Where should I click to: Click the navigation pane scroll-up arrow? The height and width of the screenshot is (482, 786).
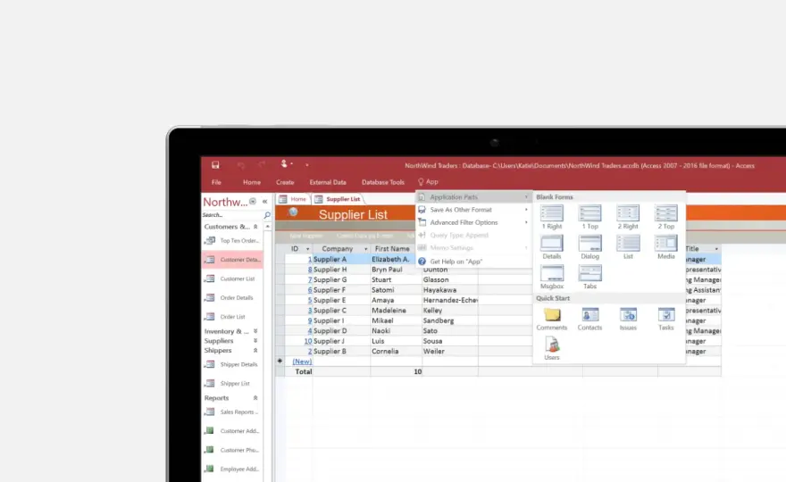[268, 227]
